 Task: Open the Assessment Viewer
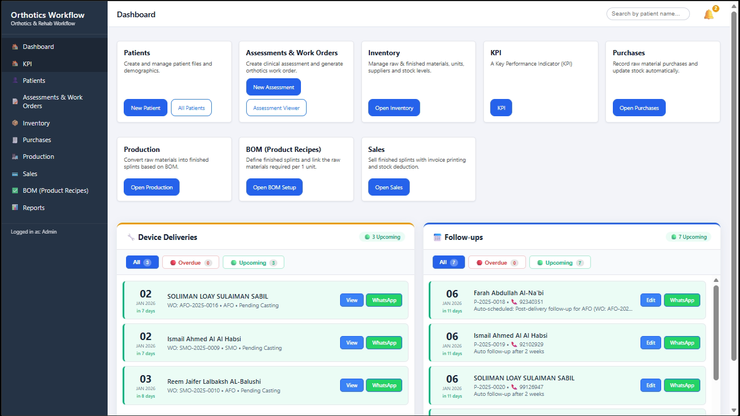(x=276, y=108)
